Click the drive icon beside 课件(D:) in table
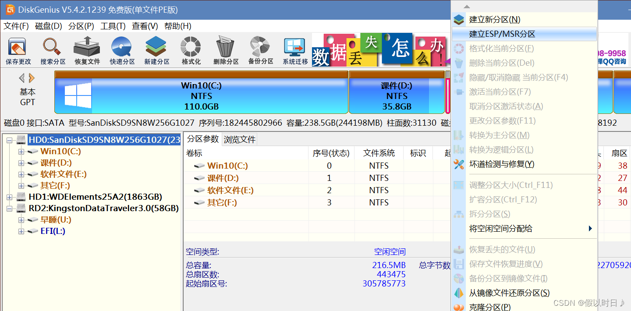 (199, 178)
